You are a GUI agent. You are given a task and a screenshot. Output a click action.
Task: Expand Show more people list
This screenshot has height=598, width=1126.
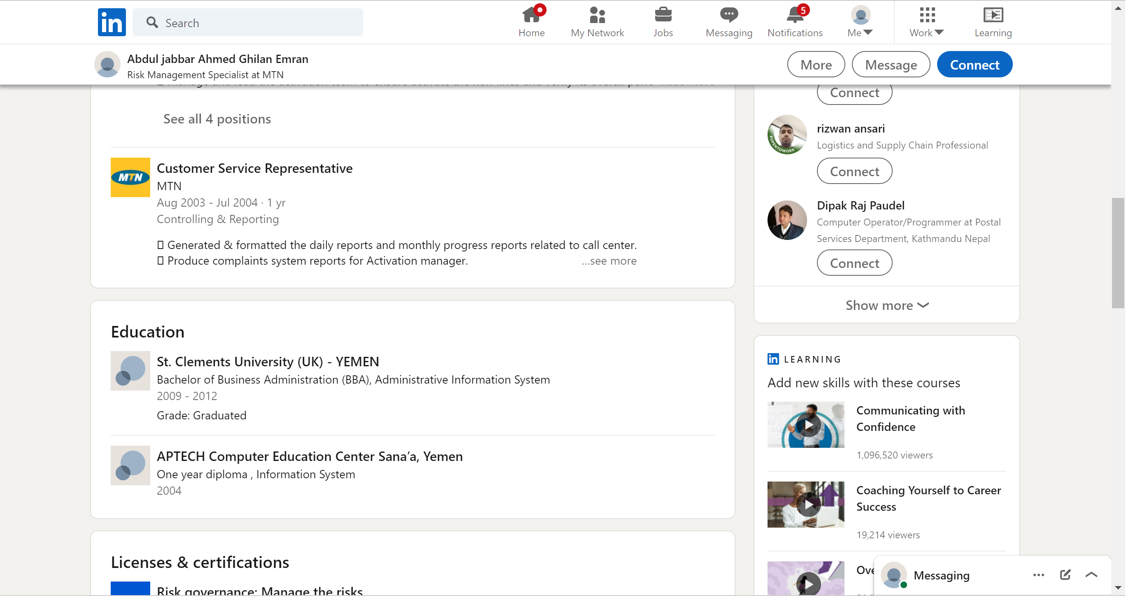[x=886, y=305]
